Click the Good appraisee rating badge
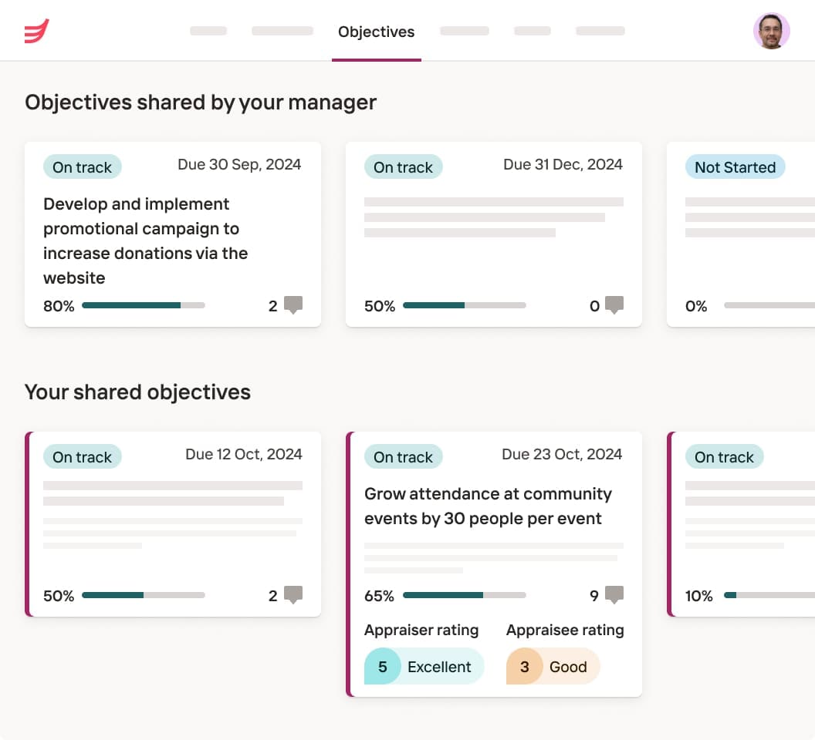The image size is (815, 740). tap(553, 666)
